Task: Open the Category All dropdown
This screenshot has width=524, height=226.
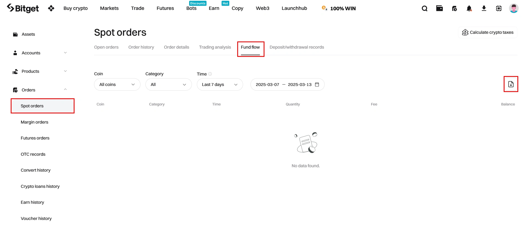Action: (x=168, y=85)
